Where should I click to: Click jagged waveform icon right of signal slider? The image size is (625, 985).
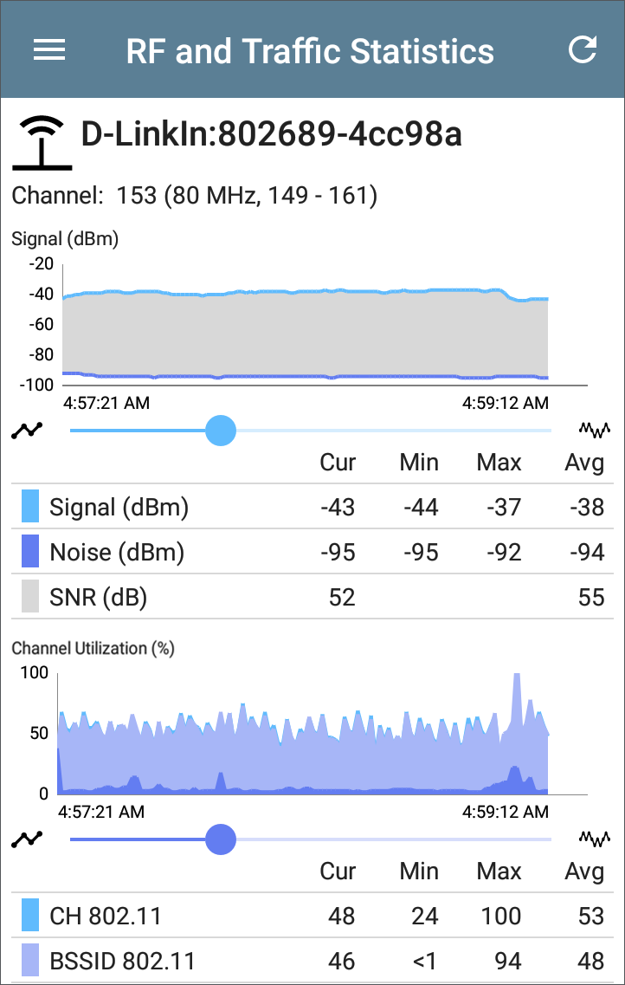[x=595, y=430]
